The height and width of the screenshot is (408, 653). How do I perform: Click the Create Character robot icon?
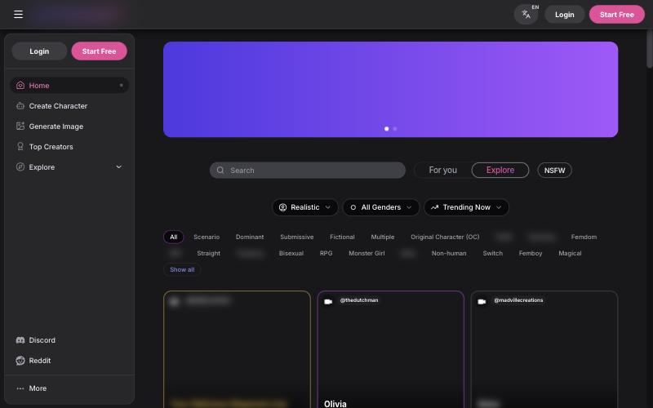(20, 106)
